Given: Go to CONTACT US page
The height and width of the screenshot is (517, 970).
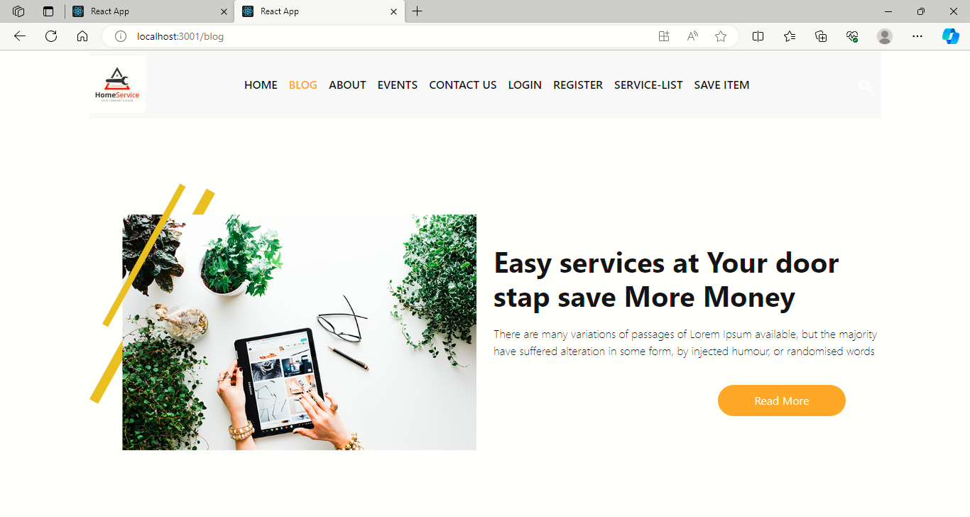Looking at the screenshot, I should tap(463, 85).
